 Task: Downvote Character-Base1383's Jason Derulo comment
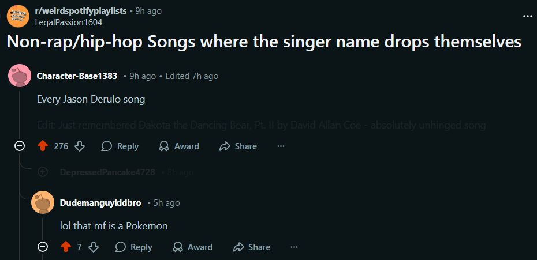80,146
